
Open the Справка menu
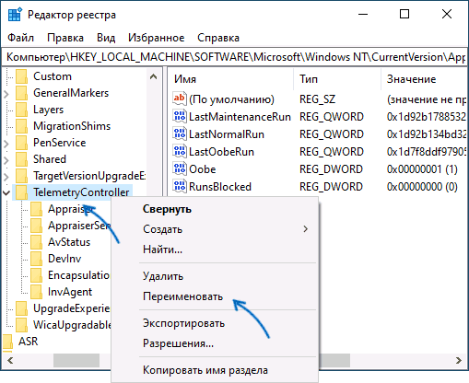click(218, 38)
